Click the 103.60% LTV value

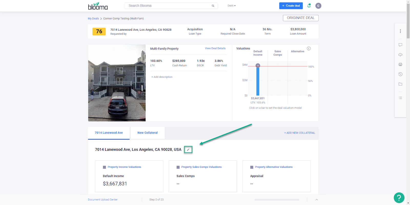[x=156, y=61]
